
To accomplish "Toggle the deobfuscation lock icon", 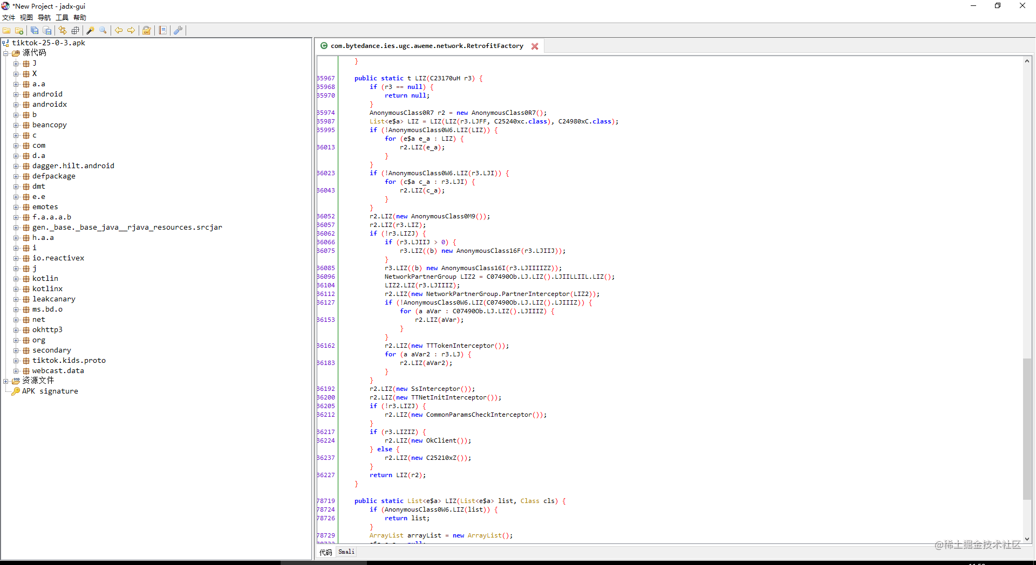I will (146, 31).
